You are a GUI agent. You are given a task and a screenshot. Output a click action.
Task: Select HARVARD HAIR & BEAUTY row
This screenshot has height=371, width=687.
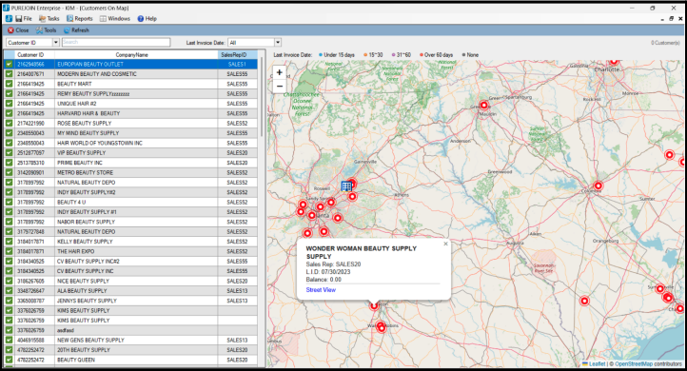pyautogui.click(x=131, y=113)
